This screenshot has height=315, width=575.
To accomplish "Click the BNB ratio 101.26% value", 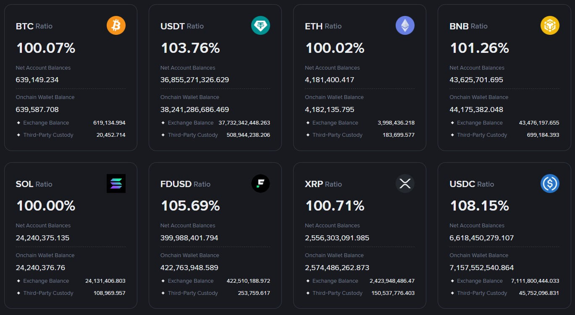I will (479, 48).
